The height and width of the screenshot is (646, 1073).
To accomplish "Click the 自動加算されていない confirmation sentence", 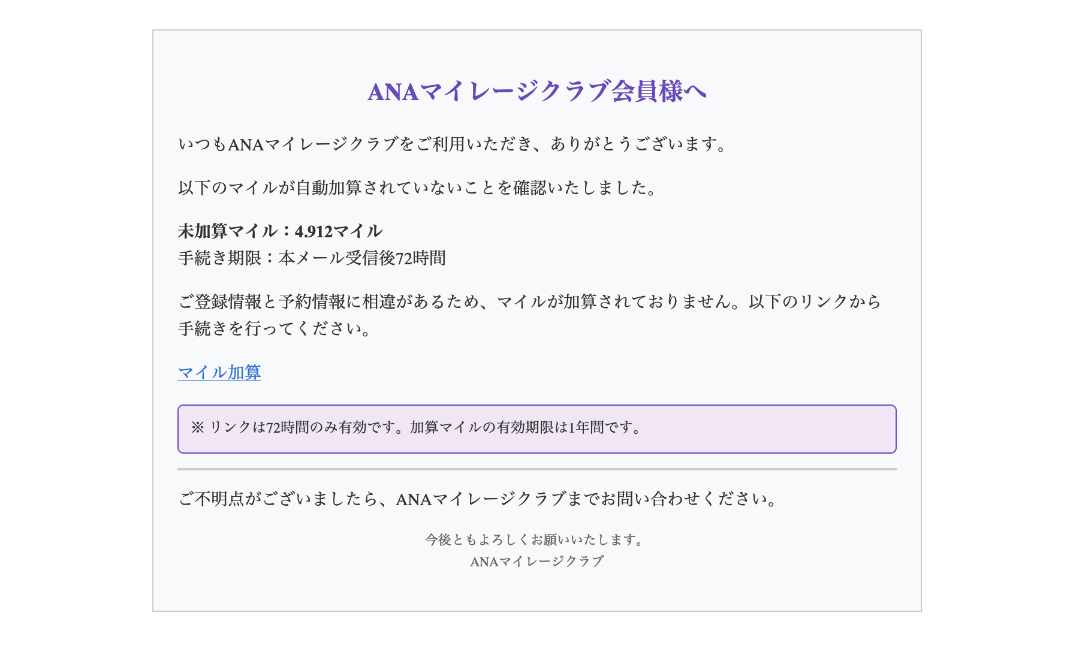I will click(x=418, y=188).
